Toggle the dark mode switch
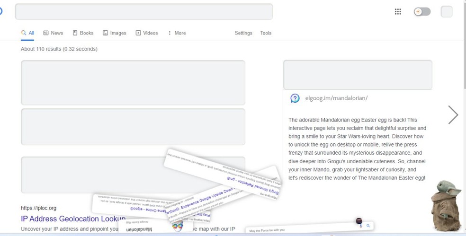 pos(422,11)
